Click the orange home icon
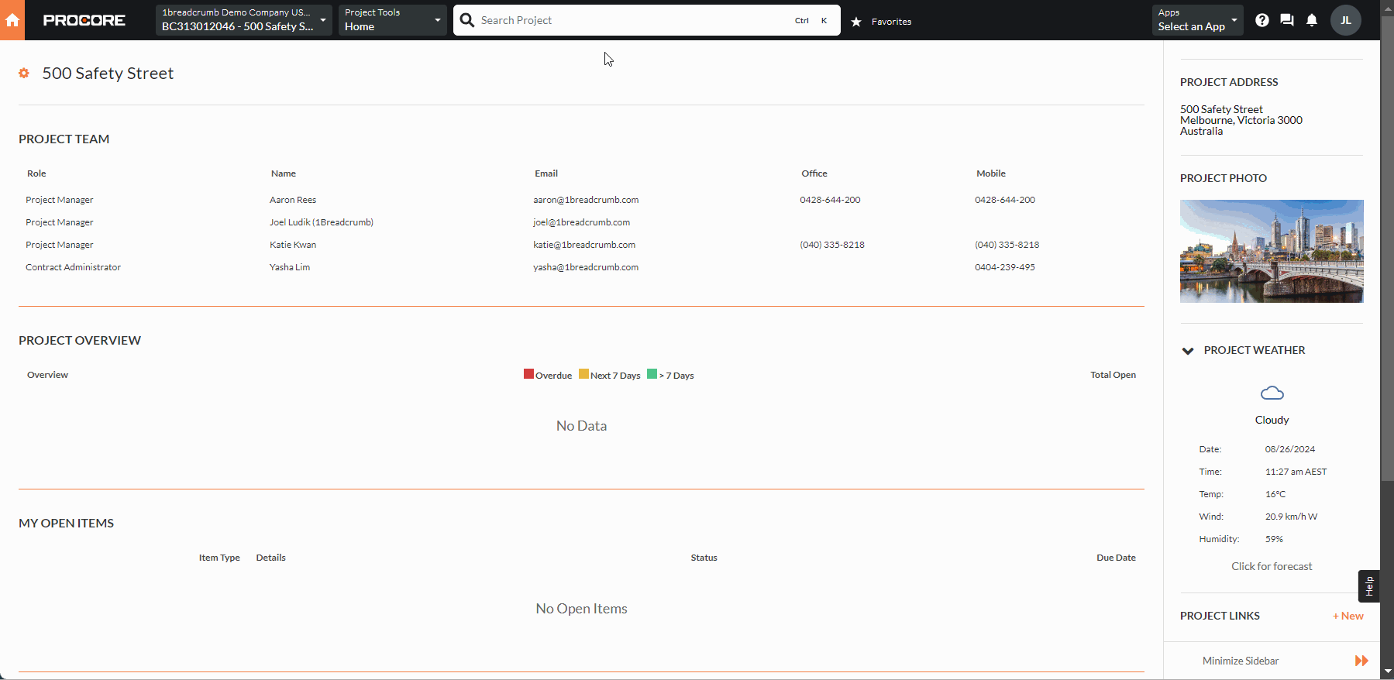This screenshot has width=1394, height=680. point(12,20)
